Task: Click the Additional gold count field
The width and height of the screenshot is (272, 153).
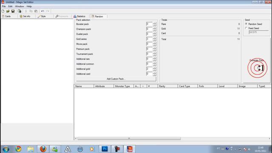Action: point(149,69)
